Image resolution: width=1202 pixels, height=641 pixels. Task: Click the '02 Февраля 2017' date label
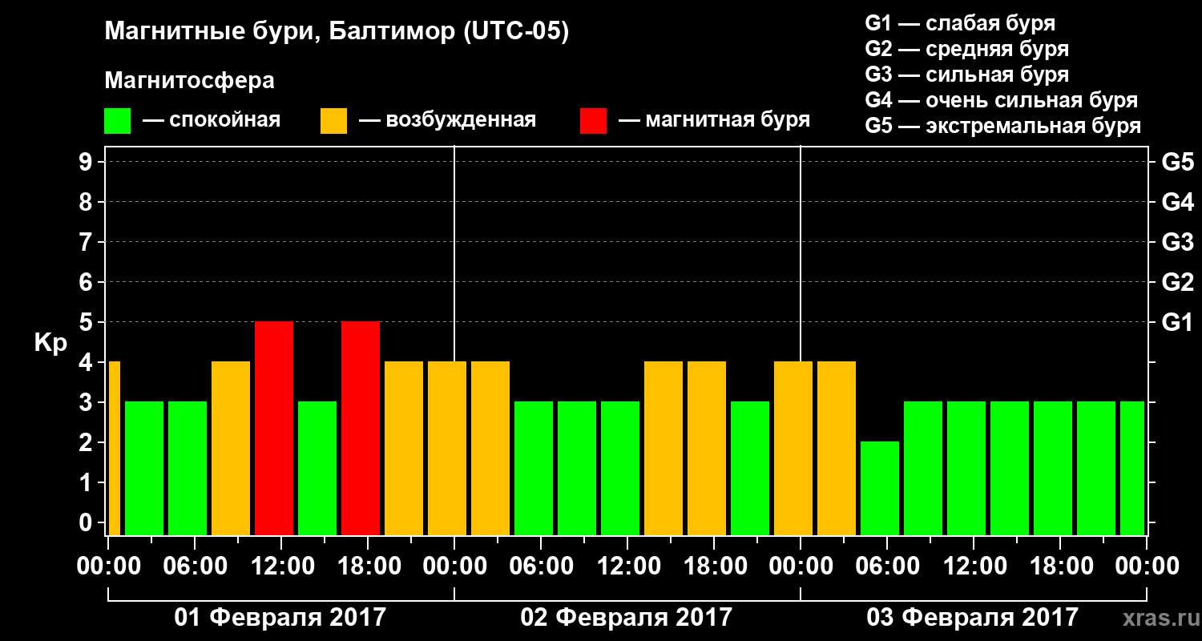pos(627,618)
